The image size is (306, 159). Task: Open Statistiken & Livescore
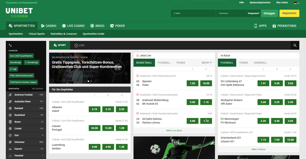[64, 34]
